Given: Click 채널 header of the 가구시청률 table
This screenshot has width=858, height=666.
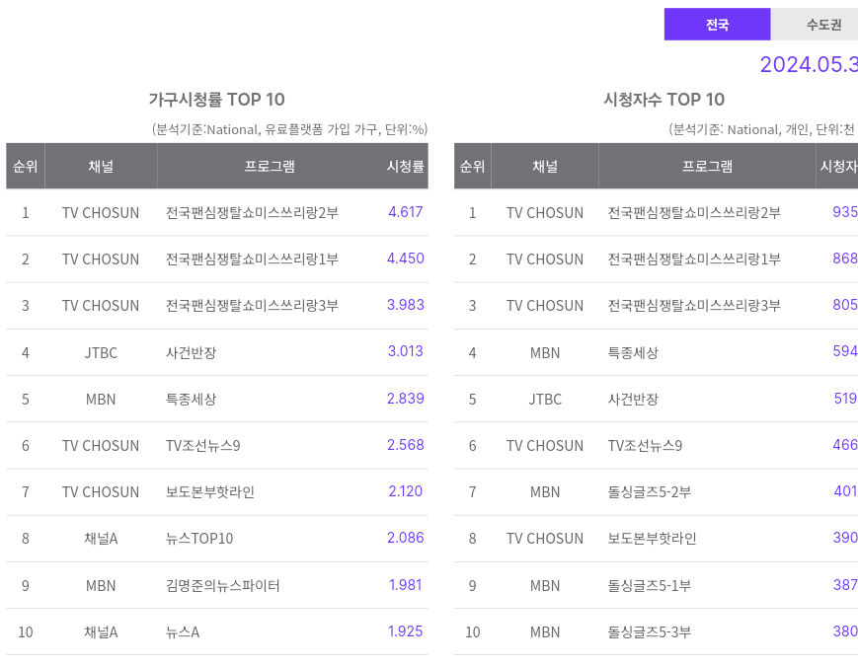Looking at the screenshot, I should [101, 166].
